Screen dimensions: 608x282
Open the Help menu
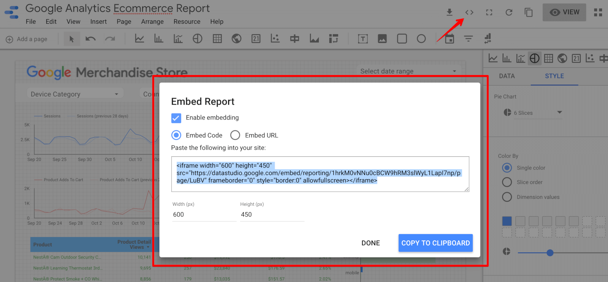(x=217, y=22)
